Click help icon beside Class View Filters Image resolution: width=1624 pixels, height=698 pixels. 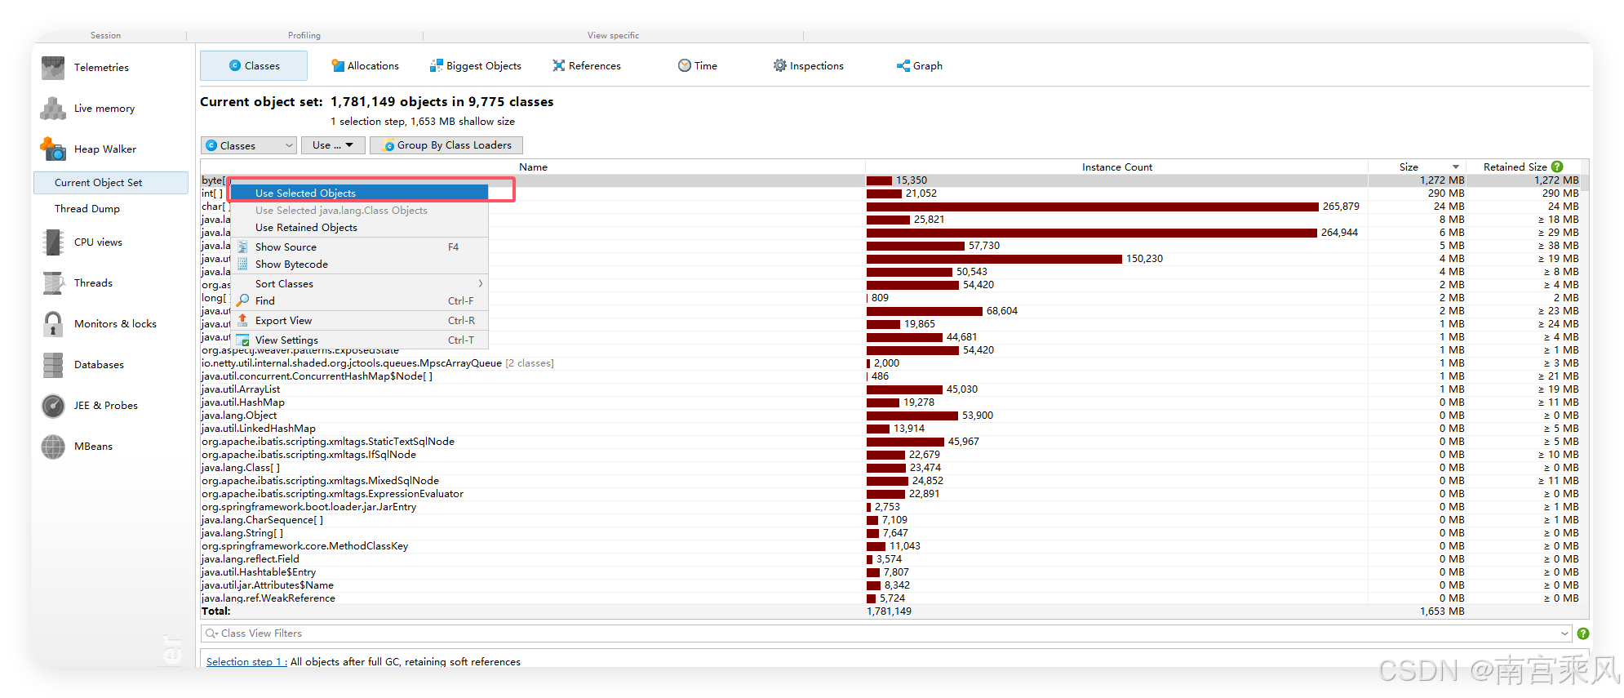pyautogui.click(x=1583, y=634)
